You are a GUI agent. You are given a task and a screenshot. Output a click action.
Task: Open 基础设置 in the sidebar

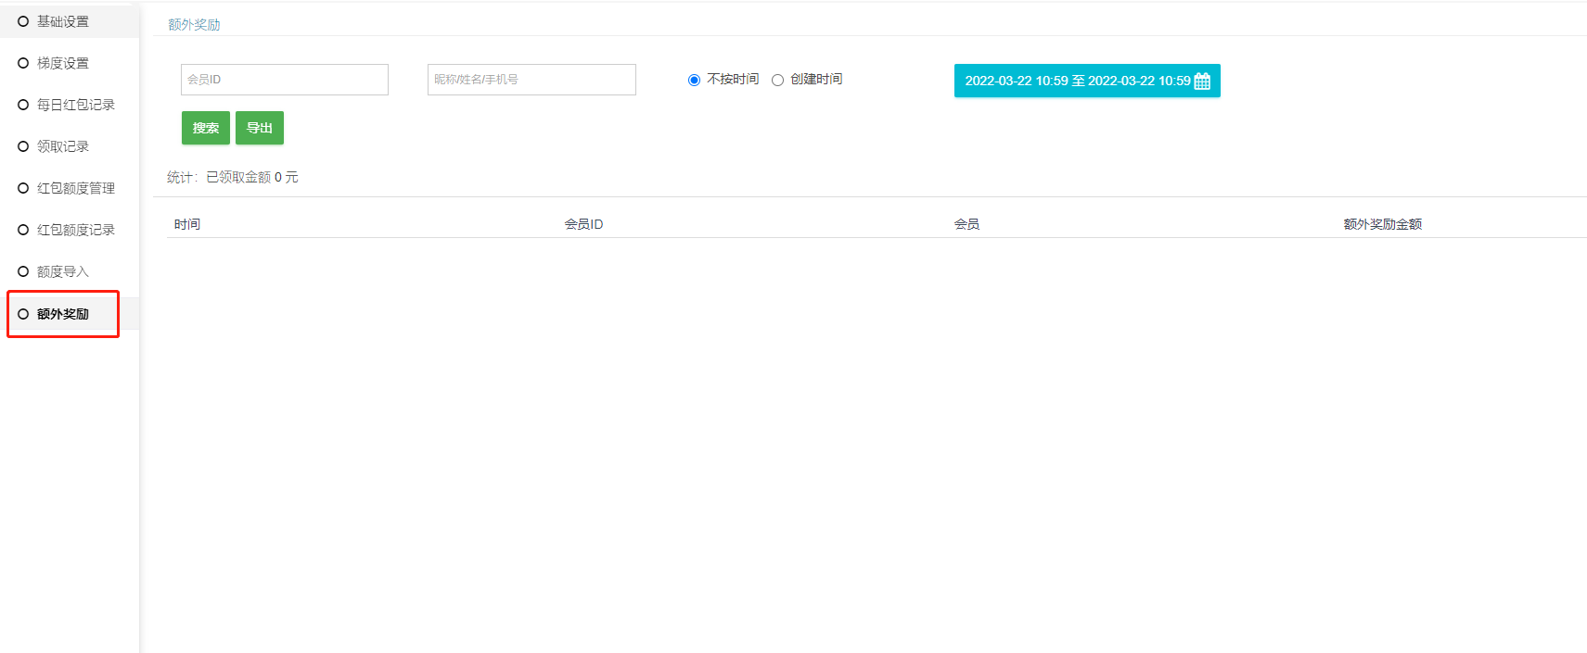62,21
